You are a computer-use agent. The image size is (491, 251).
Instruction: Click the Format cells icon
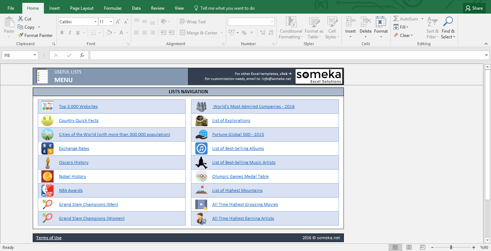coord(381,22)
